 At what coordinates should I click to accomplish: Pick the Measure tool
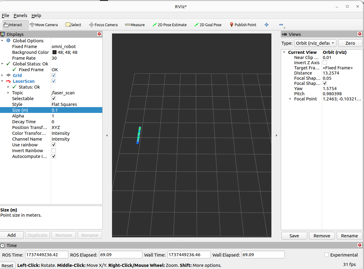[x=135, y=25]
